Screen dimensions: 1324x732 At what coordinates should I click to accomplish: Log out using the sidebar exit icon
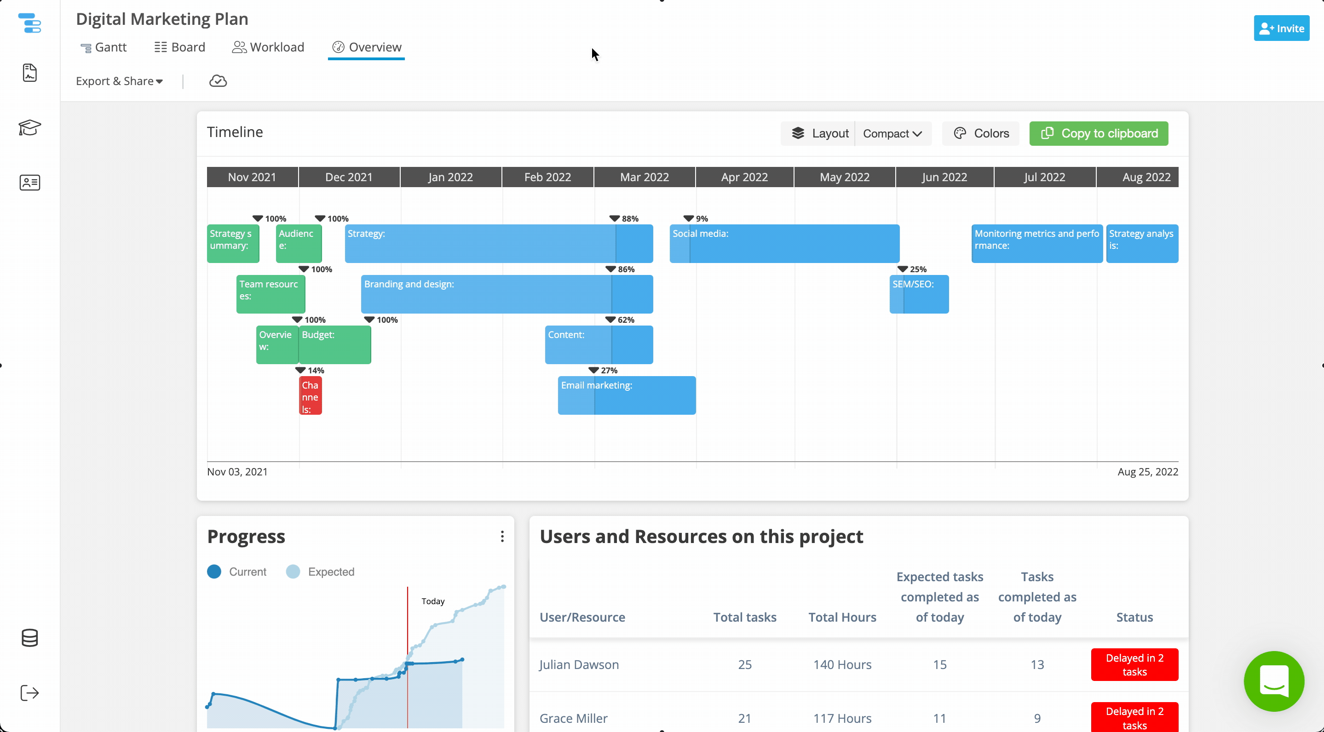[30, 693]
